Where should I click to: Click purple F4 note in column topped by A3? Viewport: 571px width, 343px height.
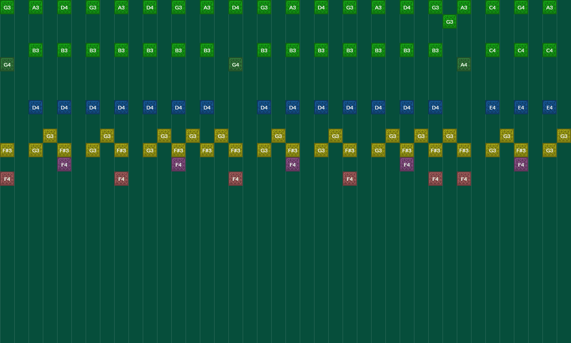point(293,165)
